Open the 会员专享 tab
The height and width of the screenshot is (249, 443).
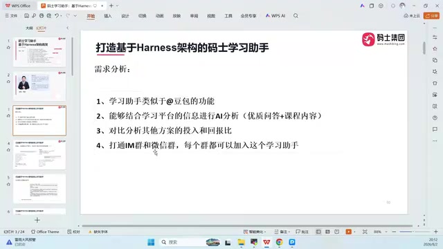pyautogui.click(x=248, y=16)
